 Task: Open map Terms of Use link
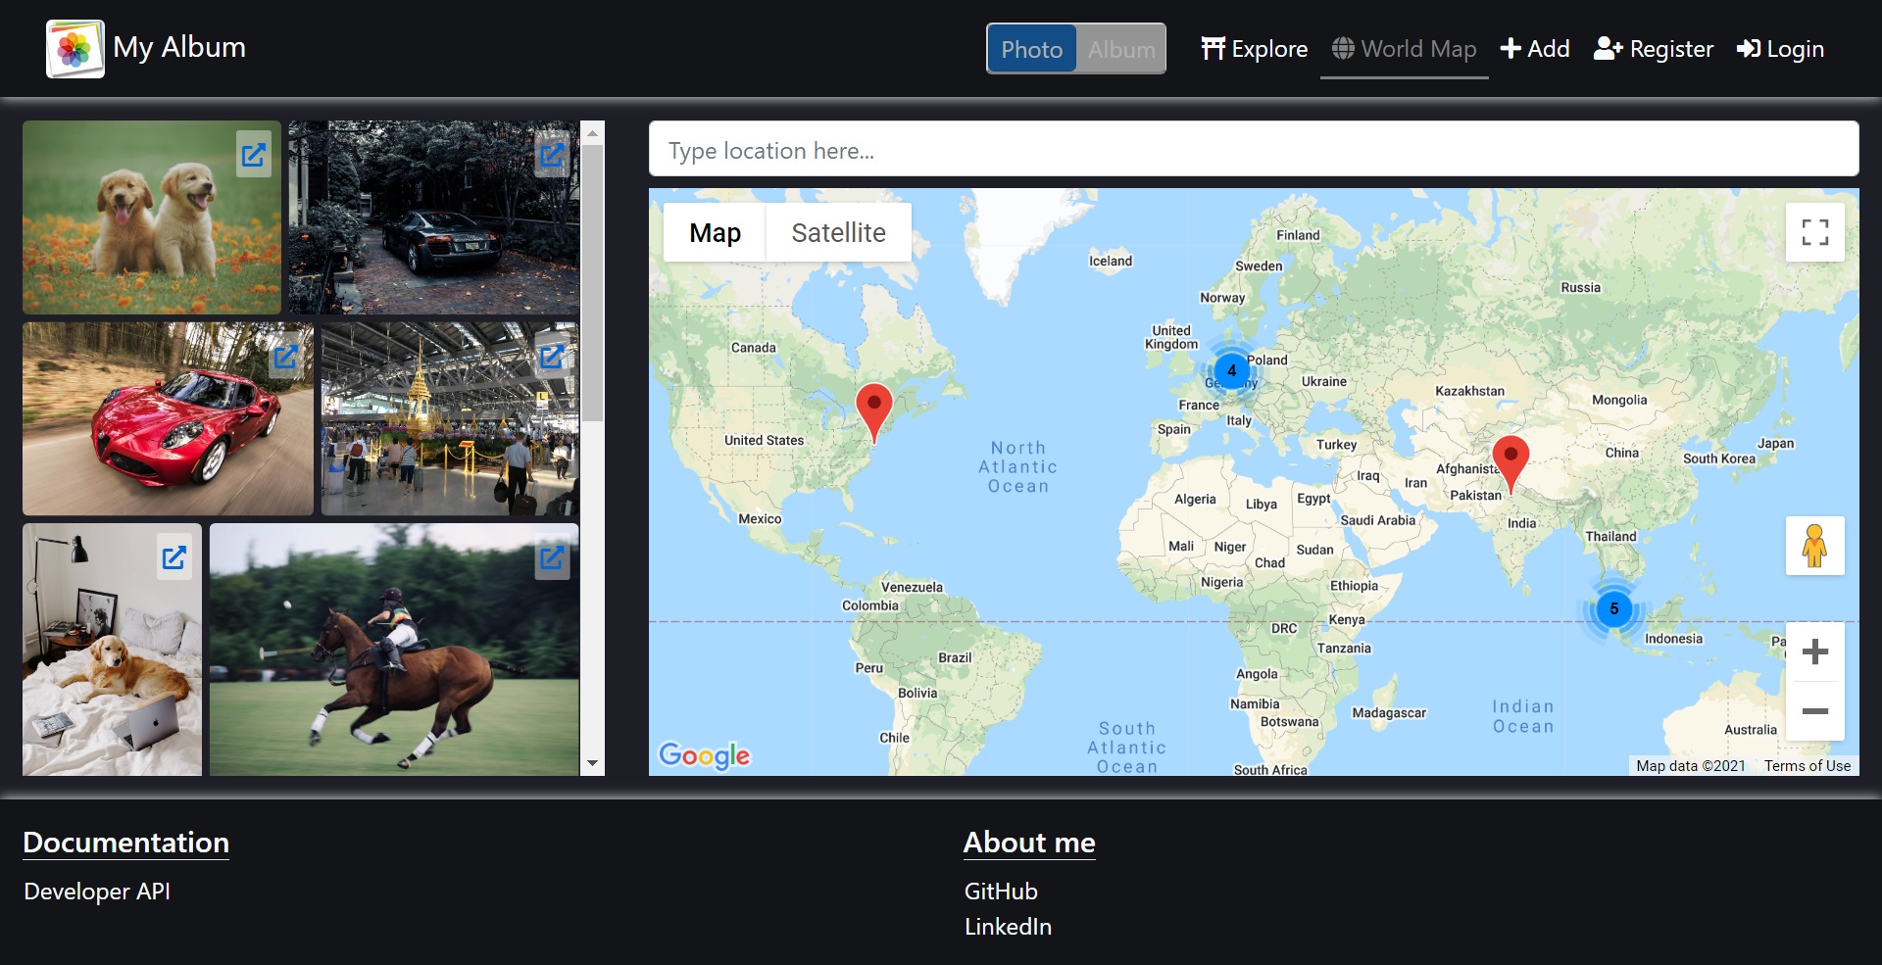1808,766
